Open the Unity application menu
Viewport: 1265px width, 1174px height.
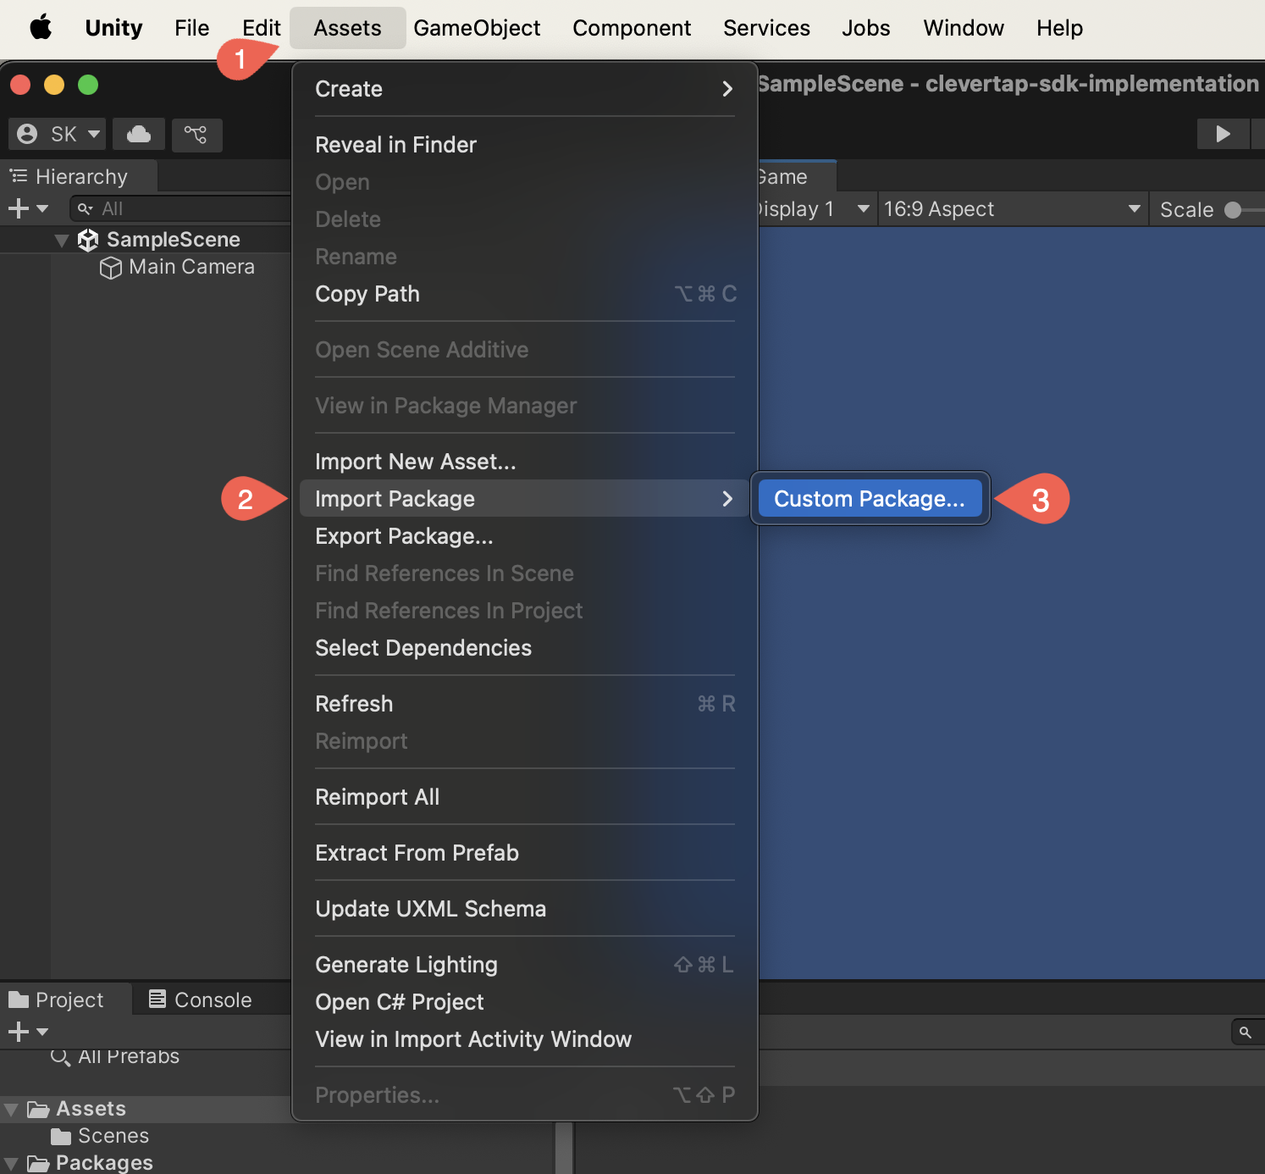click(113, 28)
